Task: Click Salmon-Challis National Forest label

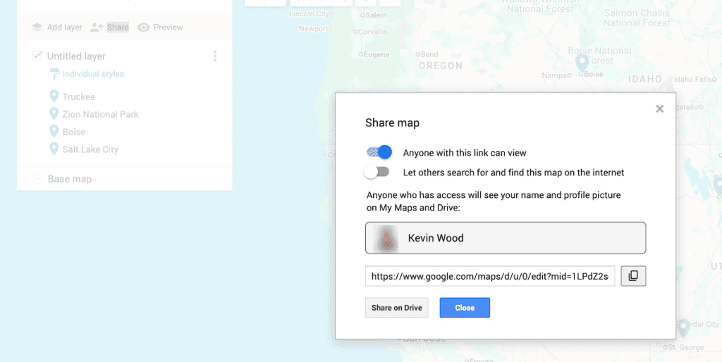Action: [637, 18]
